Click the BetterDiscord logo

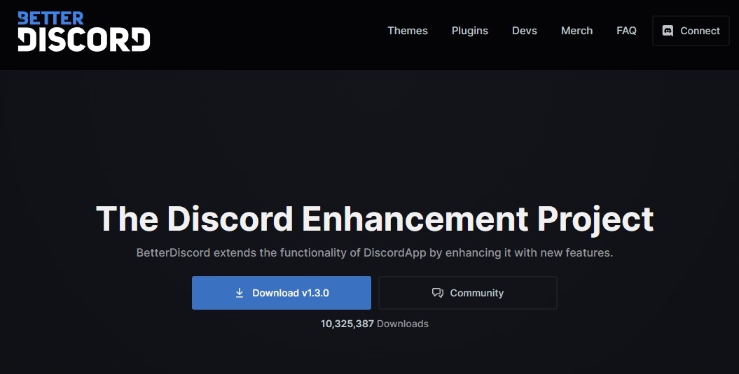[84, 31]
